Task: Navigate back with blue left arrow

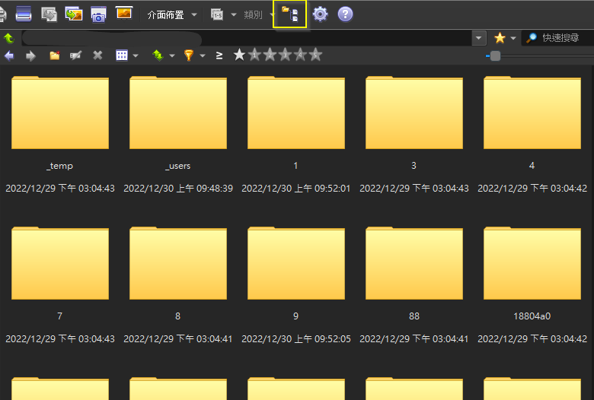Action: (9, 56)
